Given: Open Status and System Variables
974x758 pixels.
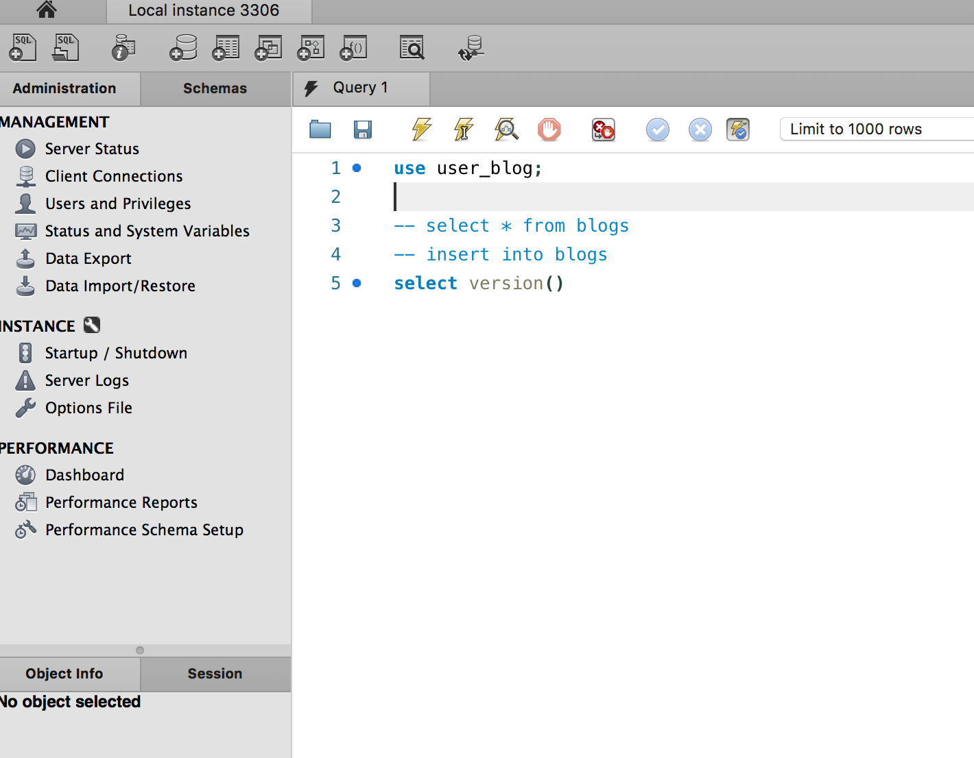Looking at the screenshot, I should coord(147,231).
